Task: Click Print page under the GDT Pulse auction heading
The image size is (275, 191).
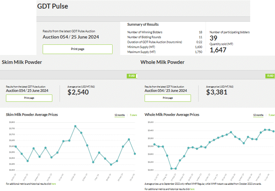Action: pos(77,49)
